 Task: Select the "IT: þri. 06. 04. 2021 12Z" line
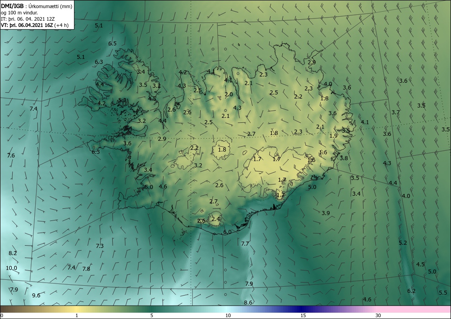pyautogui.click(x=28, y=19)
